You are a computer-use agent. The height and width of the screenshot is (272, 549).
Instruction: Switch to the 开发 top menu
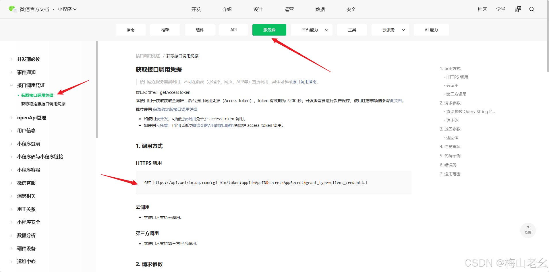coord(196,9)
